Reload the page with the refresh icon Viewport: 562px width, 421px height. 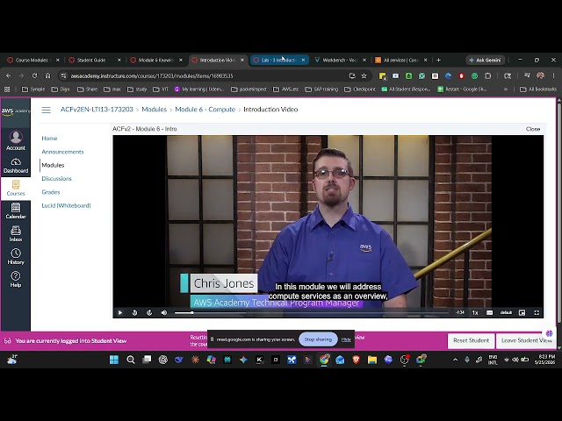click(x=34, y=76)
